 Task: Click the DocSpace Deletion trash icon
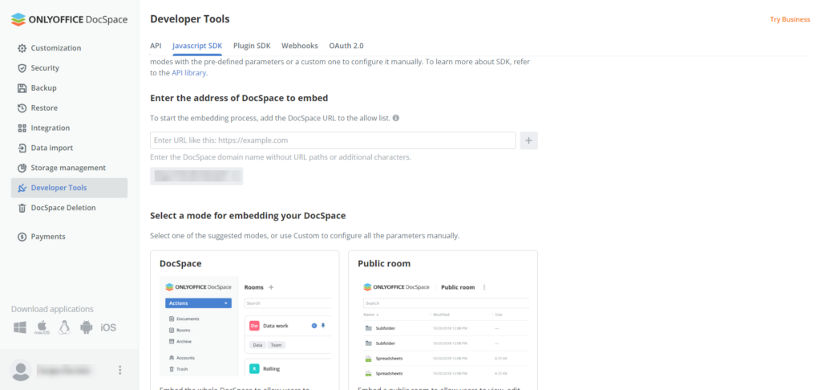pyautogui.click(x=22, y=208)
